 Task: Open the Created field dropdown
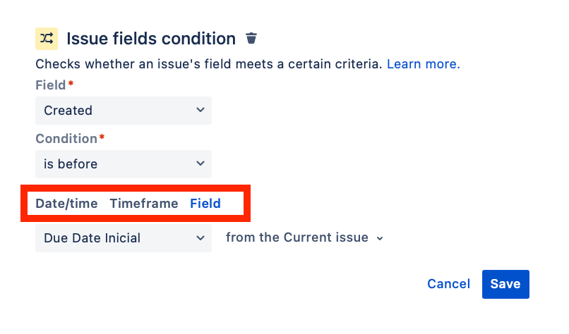click(124, 111)
